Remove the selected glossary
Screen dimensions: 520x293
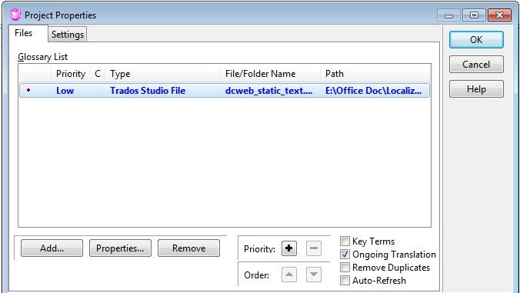pyautogui.click(x=188, y=248)
